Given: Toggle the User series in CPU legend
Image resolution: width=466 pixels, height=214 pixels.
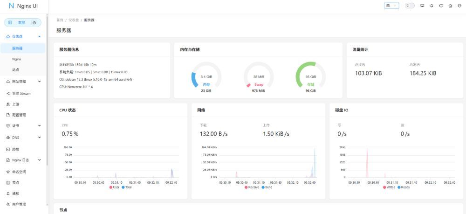Looking at the screenshot, I should pos(114,187).
